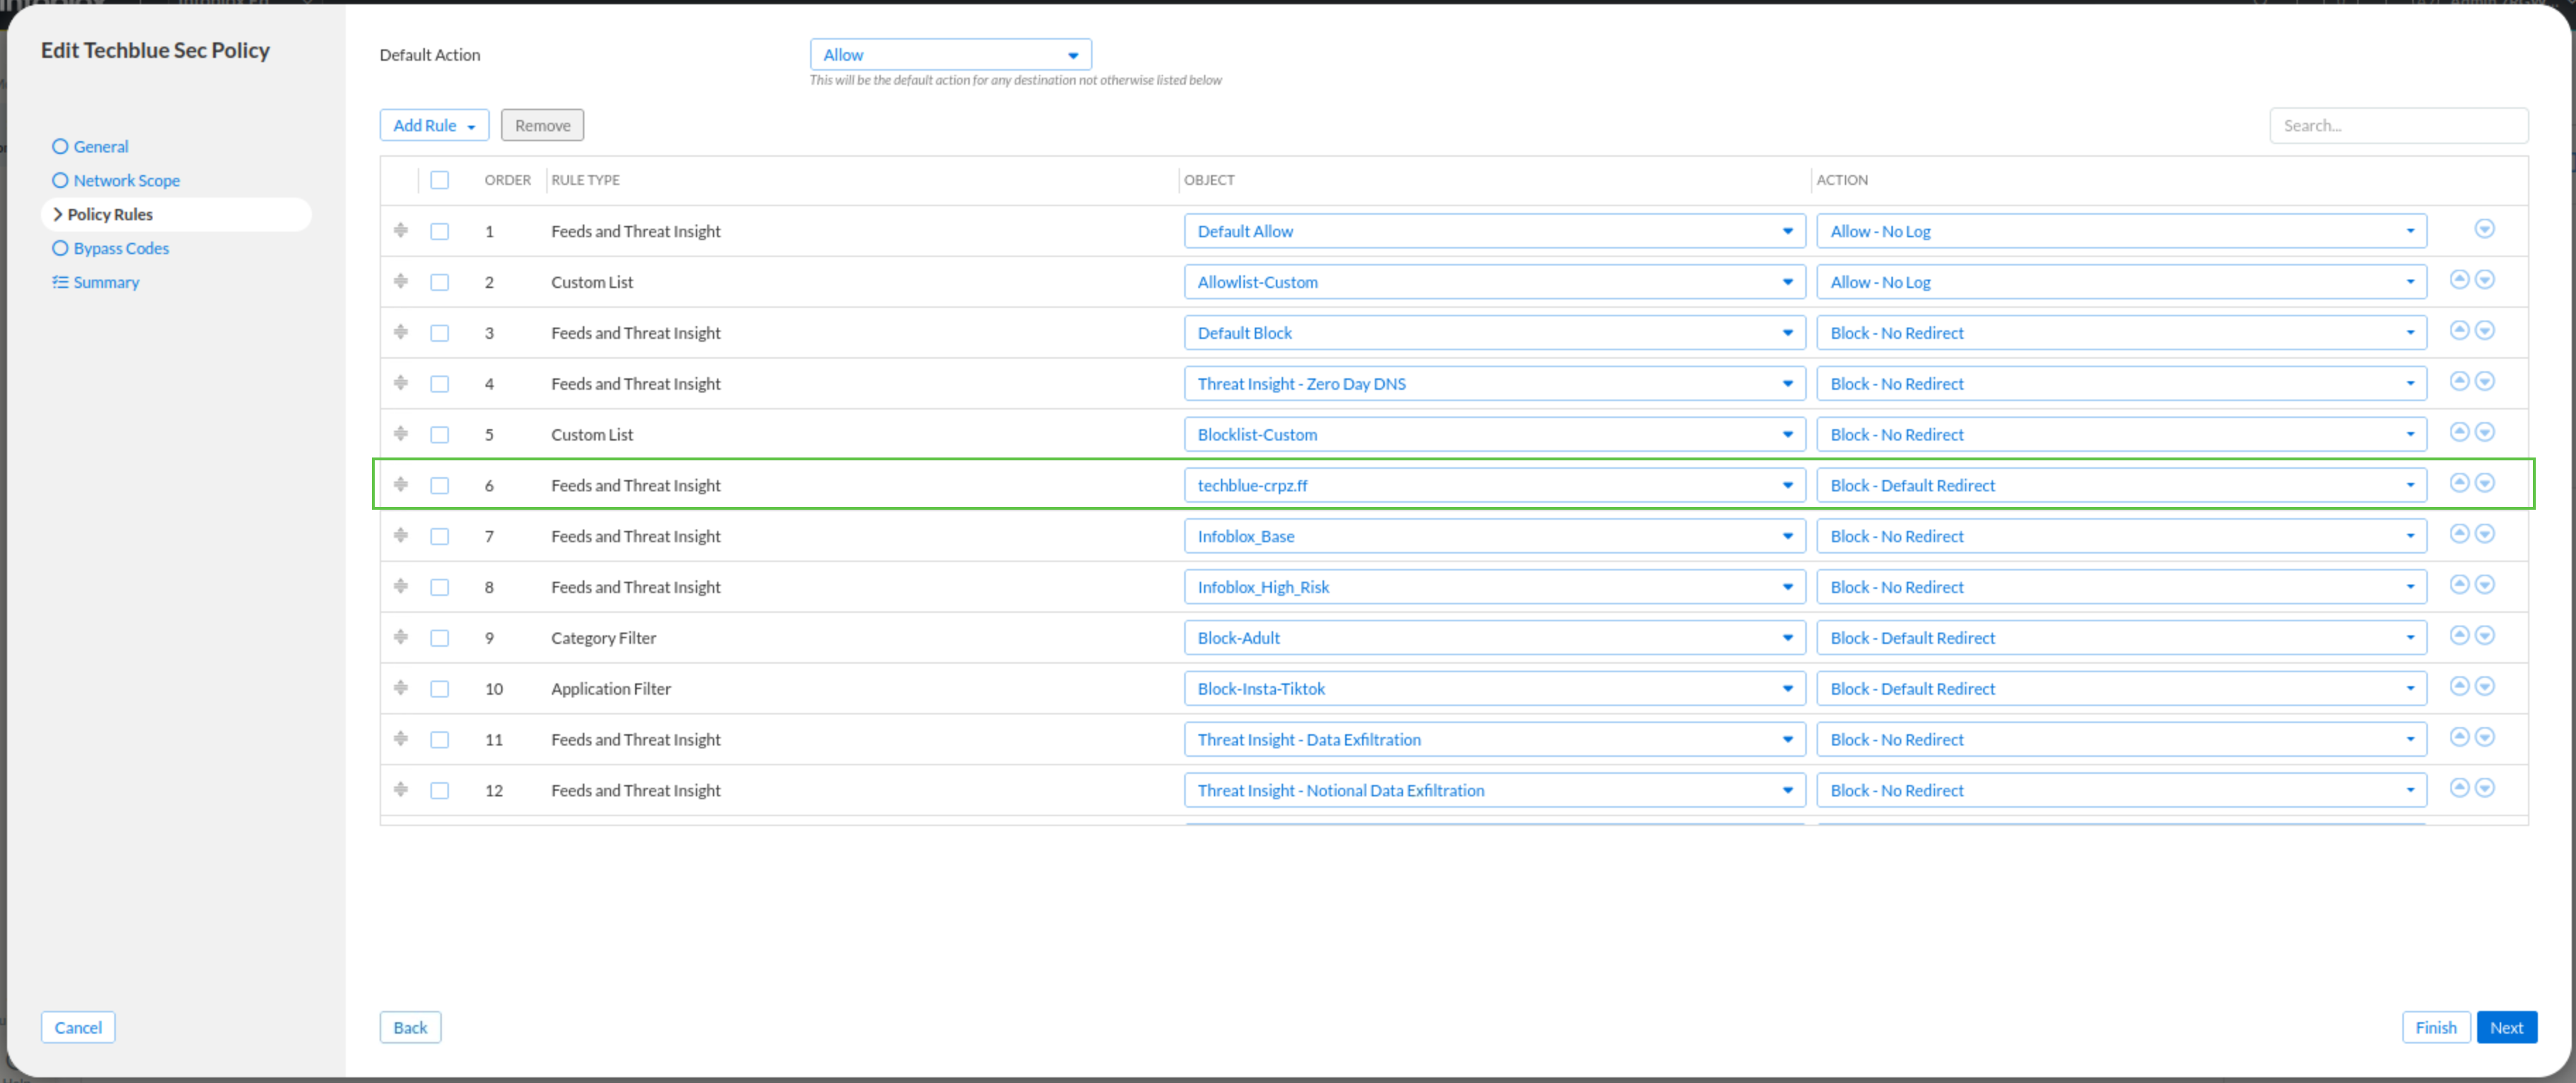2576x1083 pixels.
Task: Select checkbox for rule 5 Blocklist-Custom
Action: (x=439, y=435)
